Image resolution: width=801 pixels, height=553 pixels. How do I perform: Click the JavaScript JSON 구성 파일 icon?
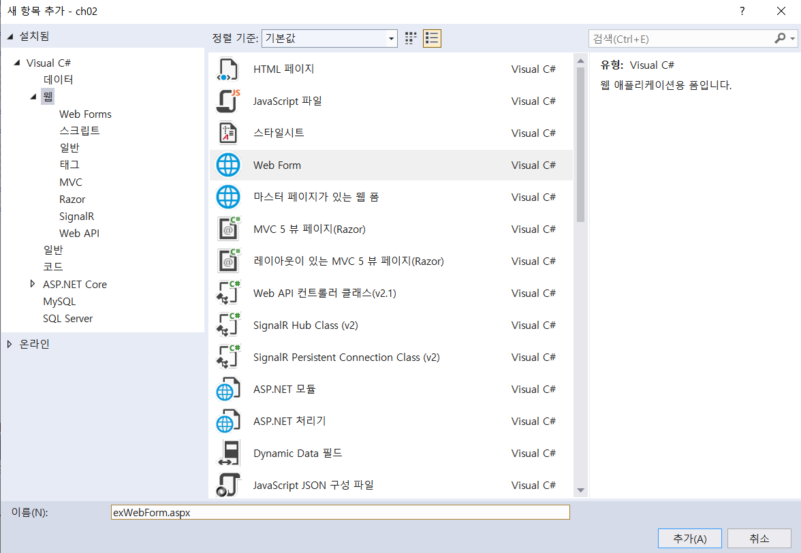(227, 485)
